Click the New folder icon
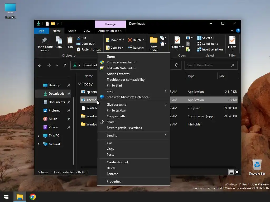Image resolution: width=270 pixels, height=202 pixels. point(154,40)
